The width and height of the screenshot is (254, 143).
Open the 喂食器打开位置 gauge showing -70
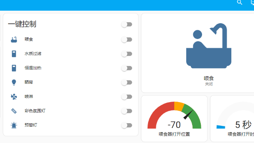(x=174, y=118)
